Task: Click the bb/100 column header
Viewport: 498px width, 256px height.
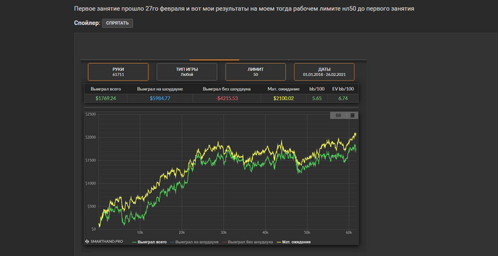Action: point(317,90)
